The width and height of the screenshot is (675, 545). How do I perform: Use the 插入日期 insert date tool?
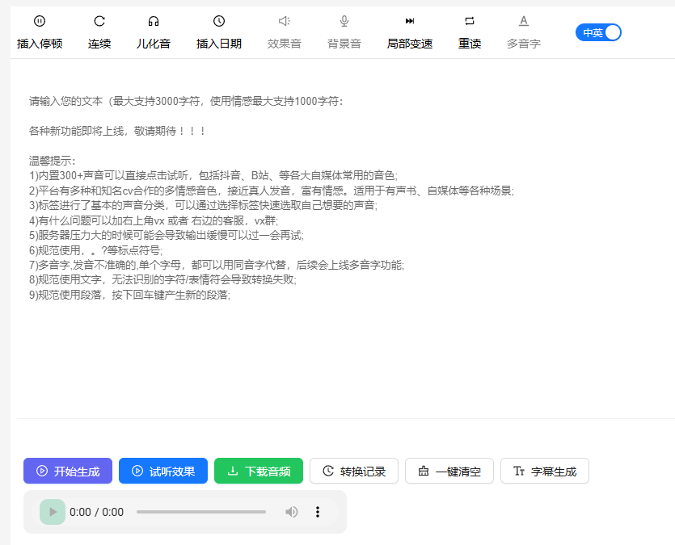218,32
